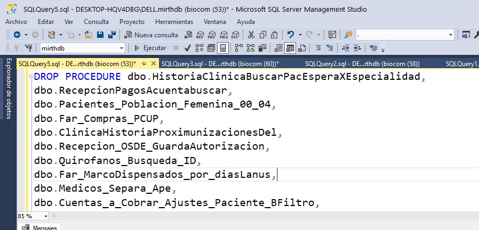
Task: Switch to Results to File mode
Action: [x=302, y=48]
